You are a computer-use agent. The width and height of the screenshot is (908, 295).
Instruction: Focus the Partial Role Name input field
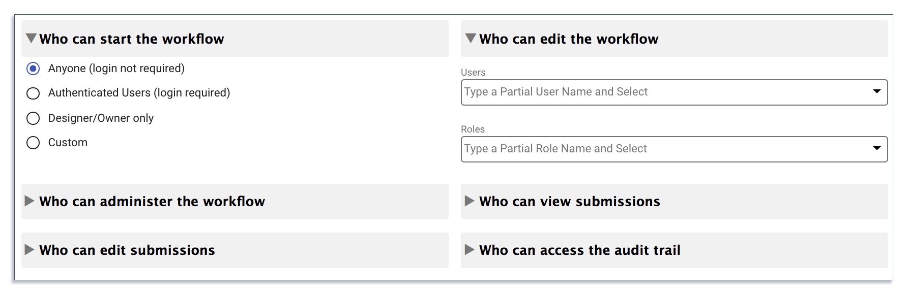[674, 149]
